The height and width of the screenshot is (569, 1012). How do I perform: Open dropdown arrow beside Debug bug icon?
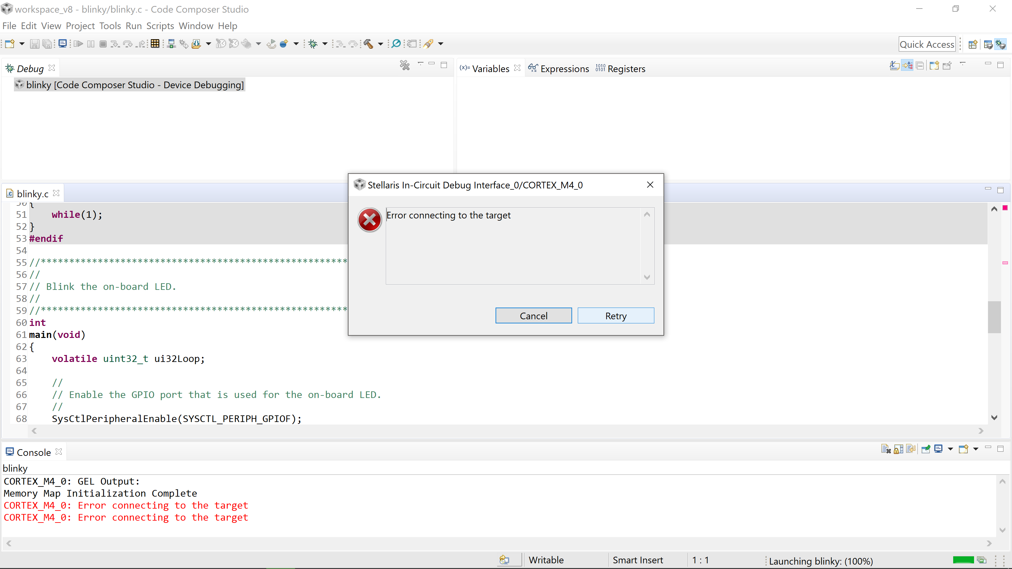[325, 44]
